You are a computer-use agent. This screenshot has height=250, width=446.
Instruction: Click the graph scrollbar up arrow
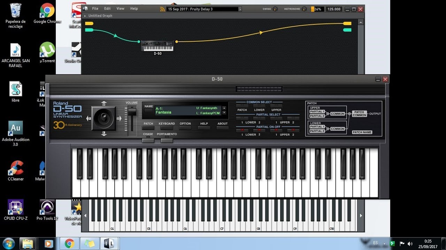coord(361,22)
